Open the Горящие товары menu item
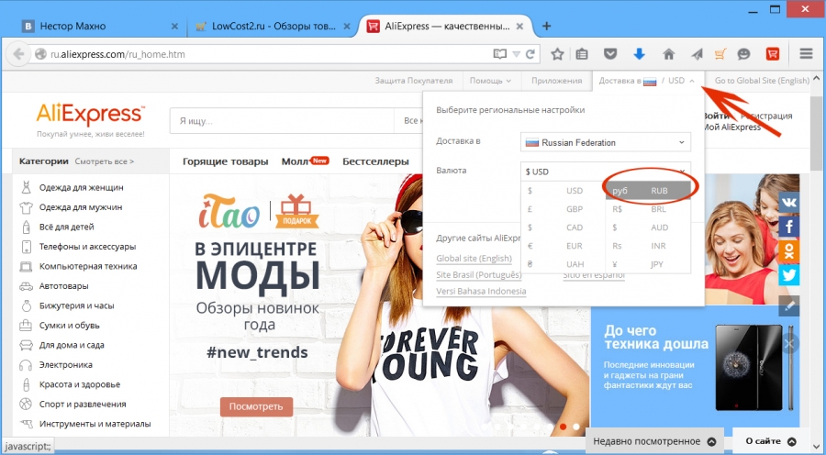The height and width of the screenshot is (455, 826). pos(226,161)
